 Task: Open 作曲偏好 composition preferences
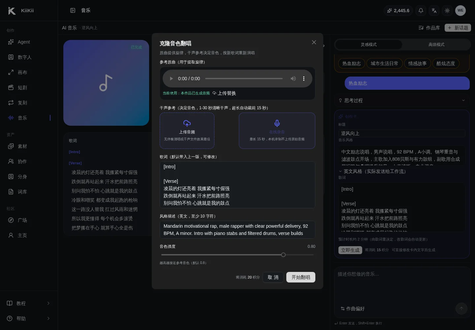pos(353,309)
